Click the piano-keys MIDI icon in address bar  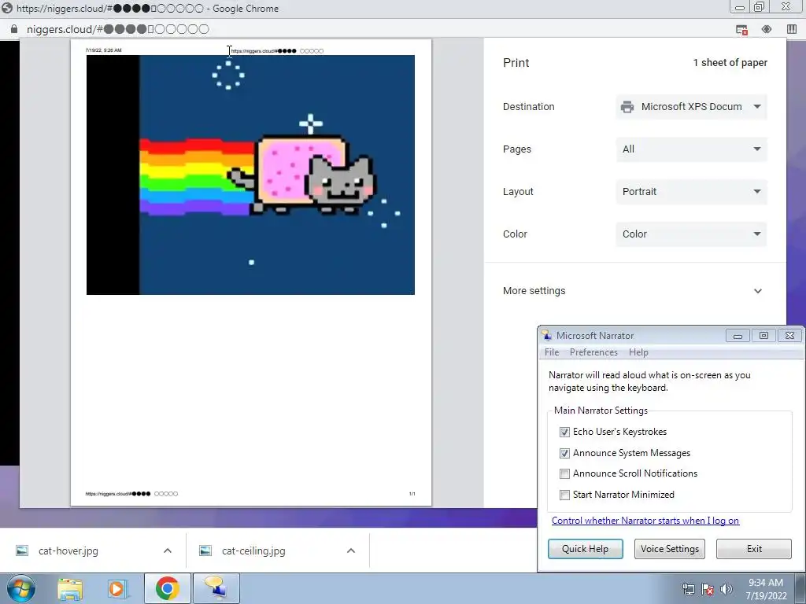coord(792,29)
